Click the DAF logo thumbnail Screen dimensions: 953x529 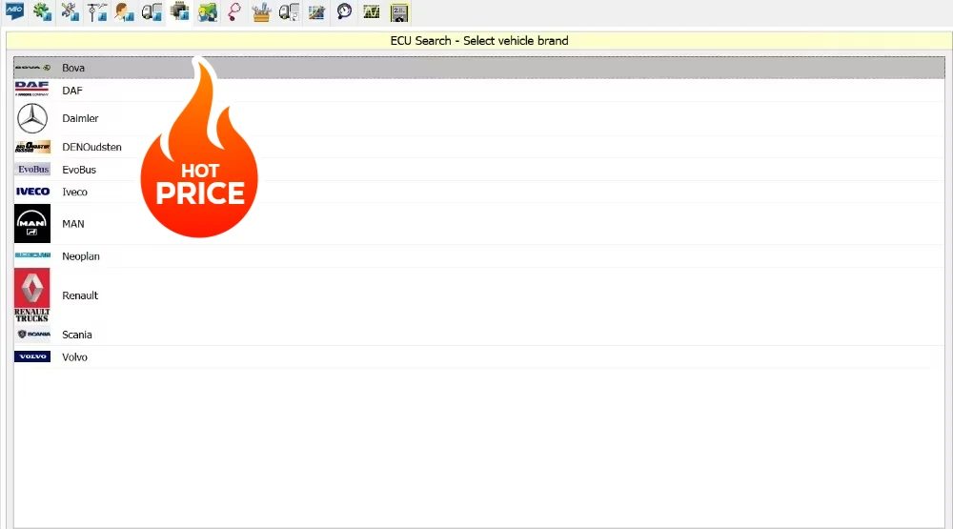tap(32, 90)
